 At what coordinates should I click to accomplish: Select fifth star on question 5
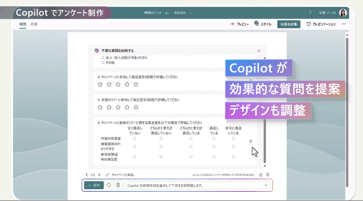click(136, 107)
